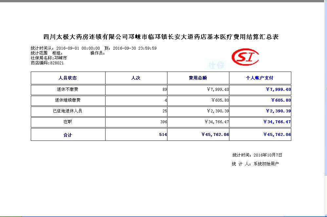This screenshot has height=217, width=327.
Task: Click the pharmacy code 药店编码:828021
Action: point(47,63)
